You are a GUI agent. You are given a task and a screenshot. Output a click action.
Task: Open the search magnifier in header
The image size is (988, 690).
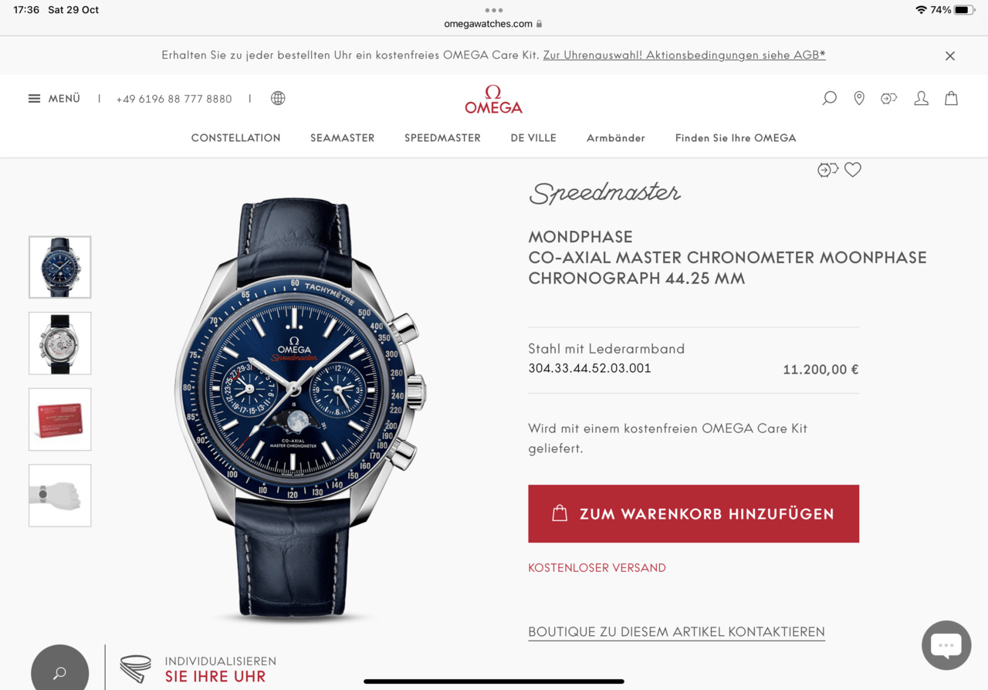point(829,98)
